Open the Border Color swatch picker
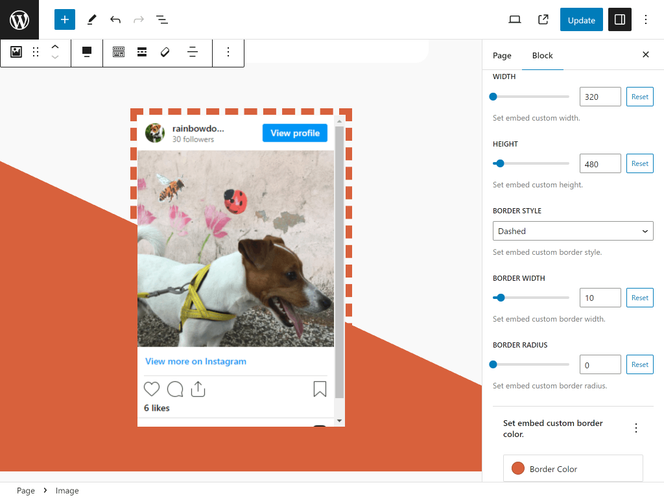This screenshot has height=498, width=664. click(573, 468)
